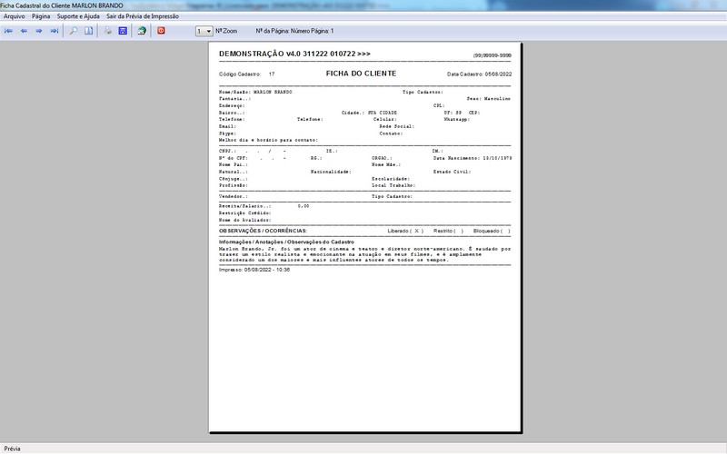Go to the previous page arrow
Screen dimensions: 727x454
(x=24, y=31)
